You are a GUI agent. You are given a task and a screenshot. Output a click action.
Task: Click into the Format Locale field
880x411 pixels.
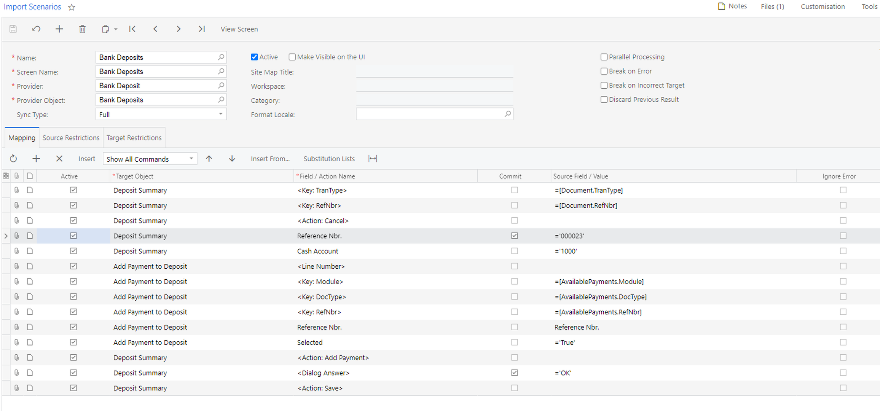click(429, 114)
